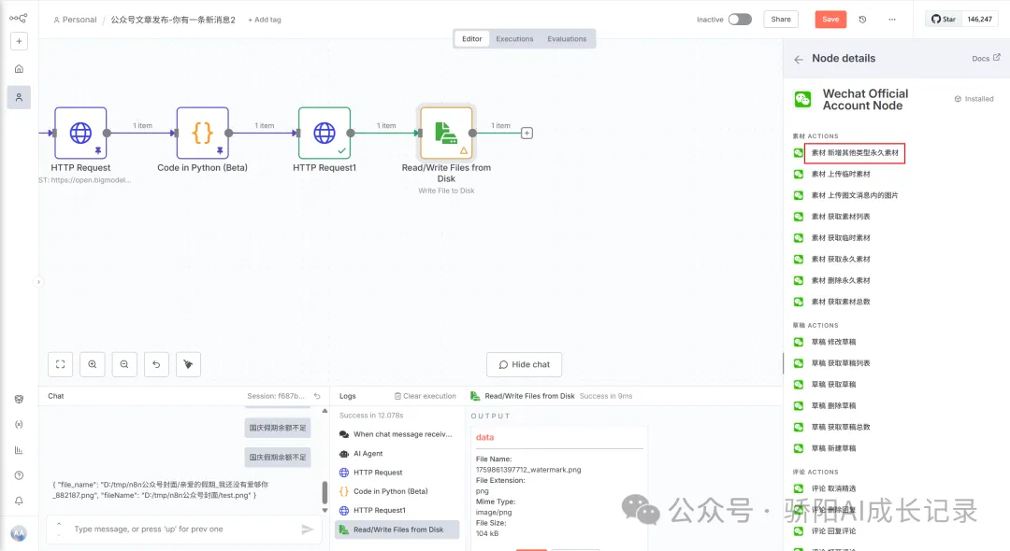
Task: Open the Insights bar chart icon
Action: (19, 450)
